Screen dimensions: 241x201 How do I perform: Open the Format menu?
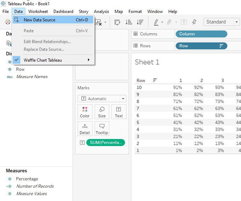click(135, 12)
